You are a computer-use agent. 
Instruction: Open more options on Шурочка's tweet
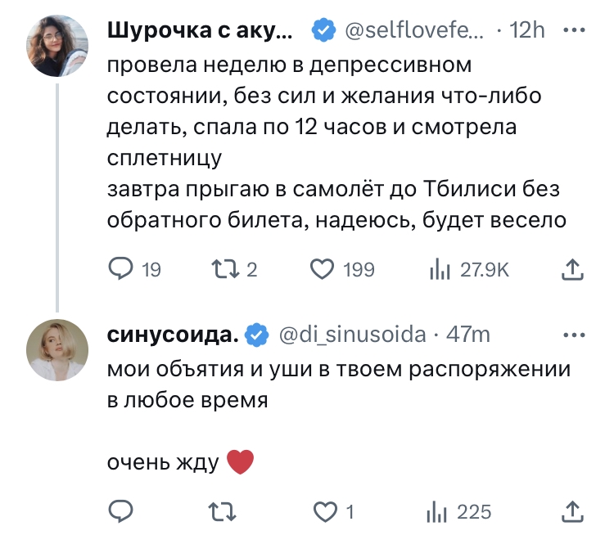[576, 30]
